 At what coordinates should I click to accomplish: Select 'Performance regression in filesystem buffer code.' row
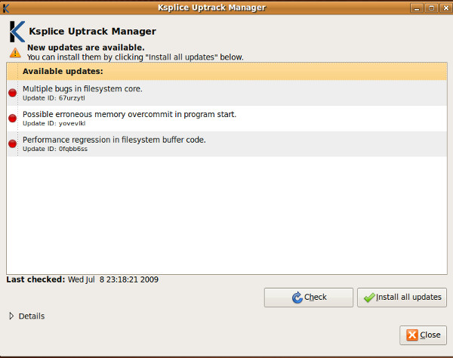226,144
